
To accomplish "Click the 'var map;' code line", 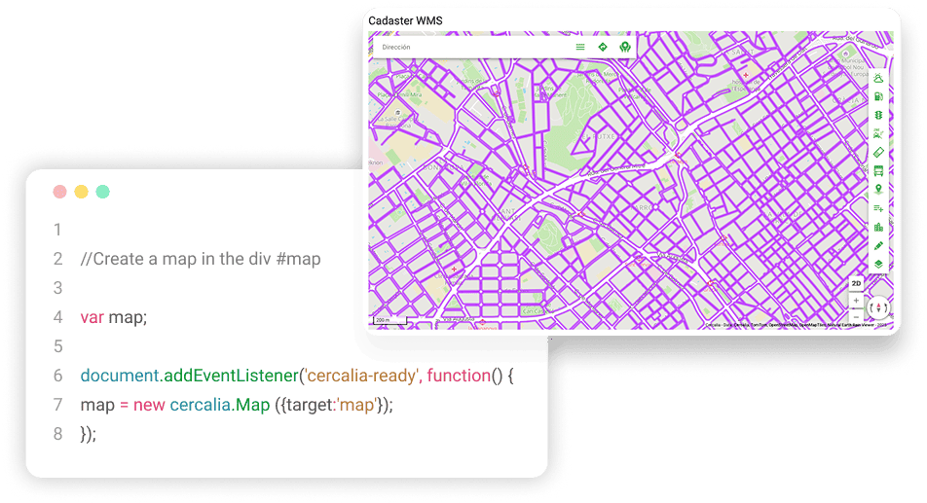I will [x=114, y=317].
